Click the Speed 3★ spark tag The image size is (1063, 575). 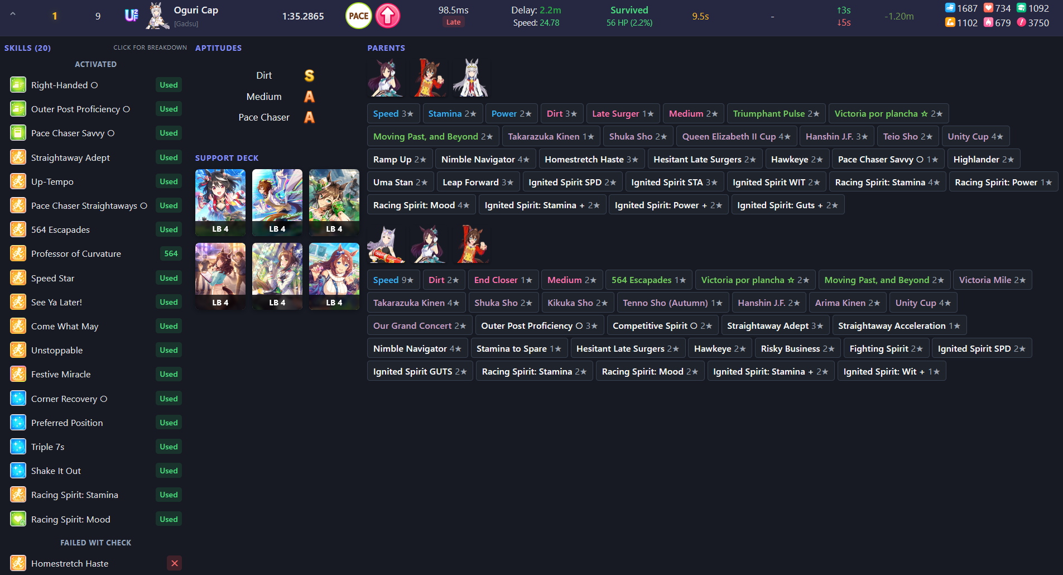click(x=393, y=113)
